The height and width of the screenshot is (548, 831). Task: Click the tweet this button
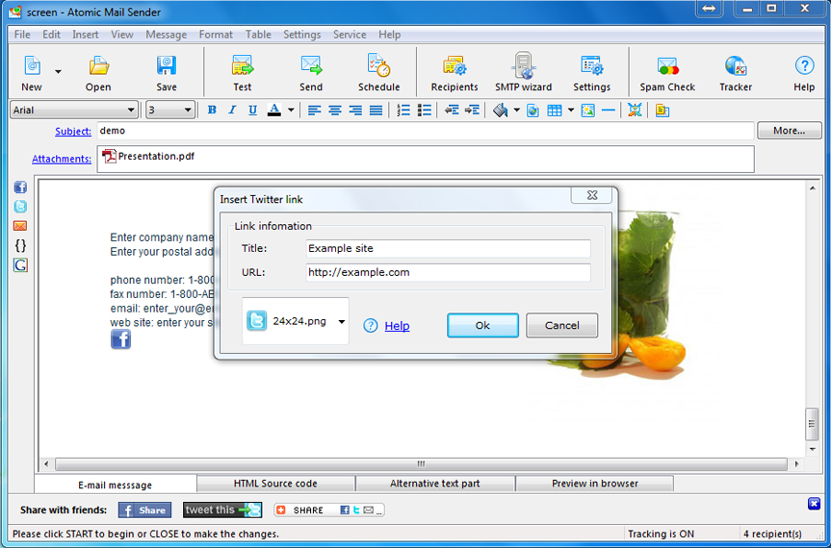(x=222, y=510)
